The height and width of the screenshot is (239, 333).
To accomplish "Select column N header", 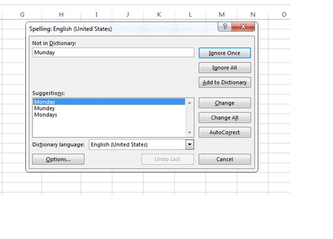I will [x=253, y=14].
